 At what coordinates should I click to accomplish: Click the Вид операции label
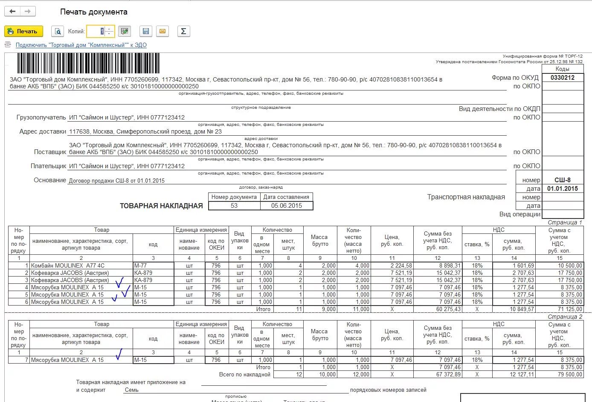520,214
